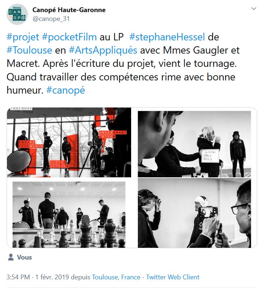Open the @canope_31 handle

[51, 19]
